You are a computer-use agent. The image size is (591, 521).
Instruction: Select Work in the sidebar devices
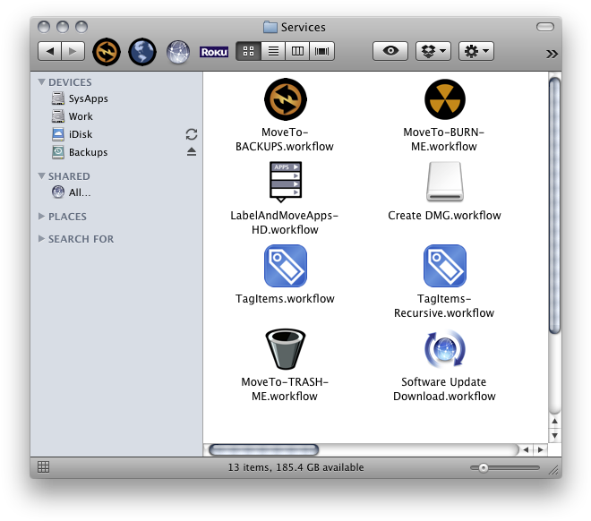[81, 116]
